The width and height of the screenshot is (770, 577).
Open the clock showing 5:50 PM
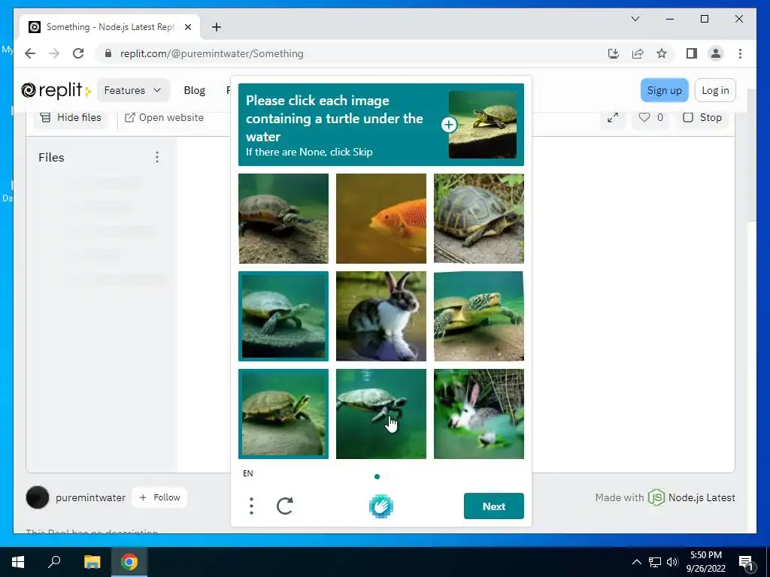pos(705,562)
